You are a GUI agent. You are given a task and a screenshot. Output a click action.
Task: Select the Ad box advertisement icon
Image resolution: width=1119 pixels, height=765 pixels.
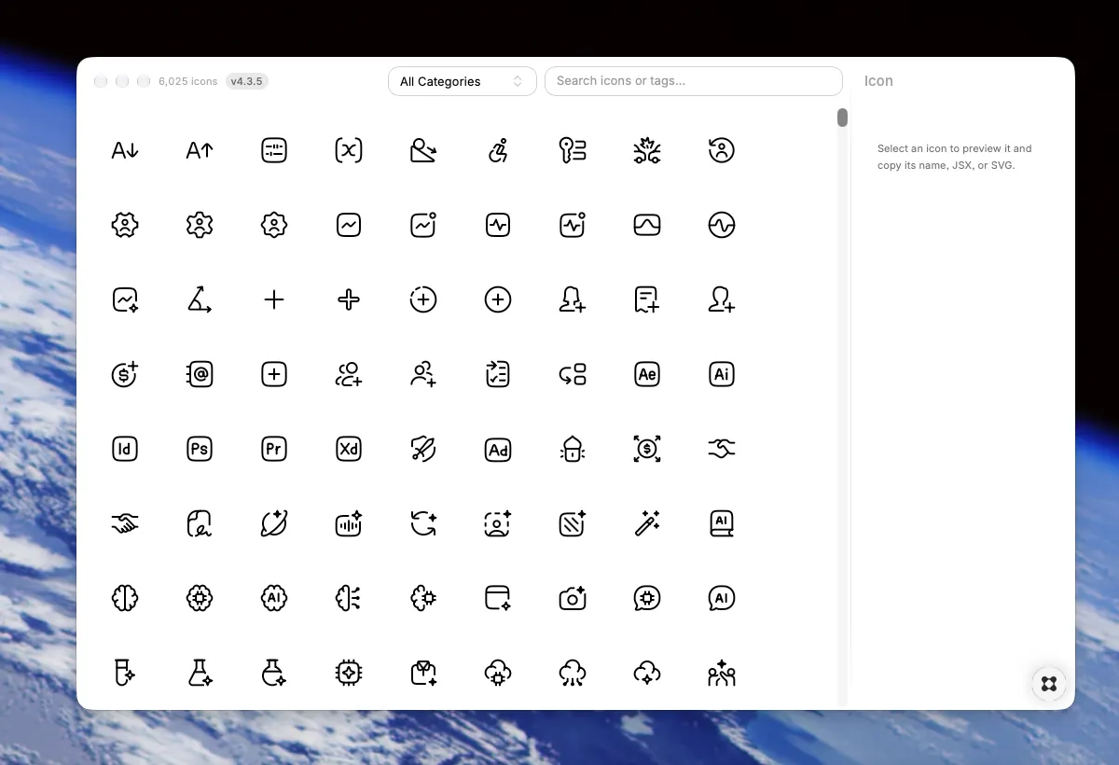[498, 449]
